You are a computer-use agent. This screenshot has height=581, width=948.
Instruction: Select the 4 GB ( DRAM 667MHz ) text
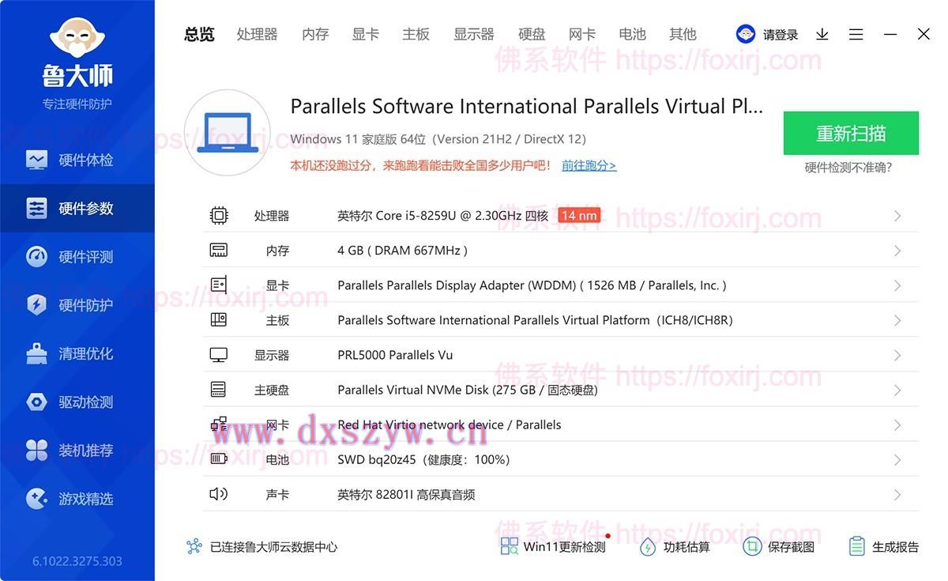coord(403,251)
